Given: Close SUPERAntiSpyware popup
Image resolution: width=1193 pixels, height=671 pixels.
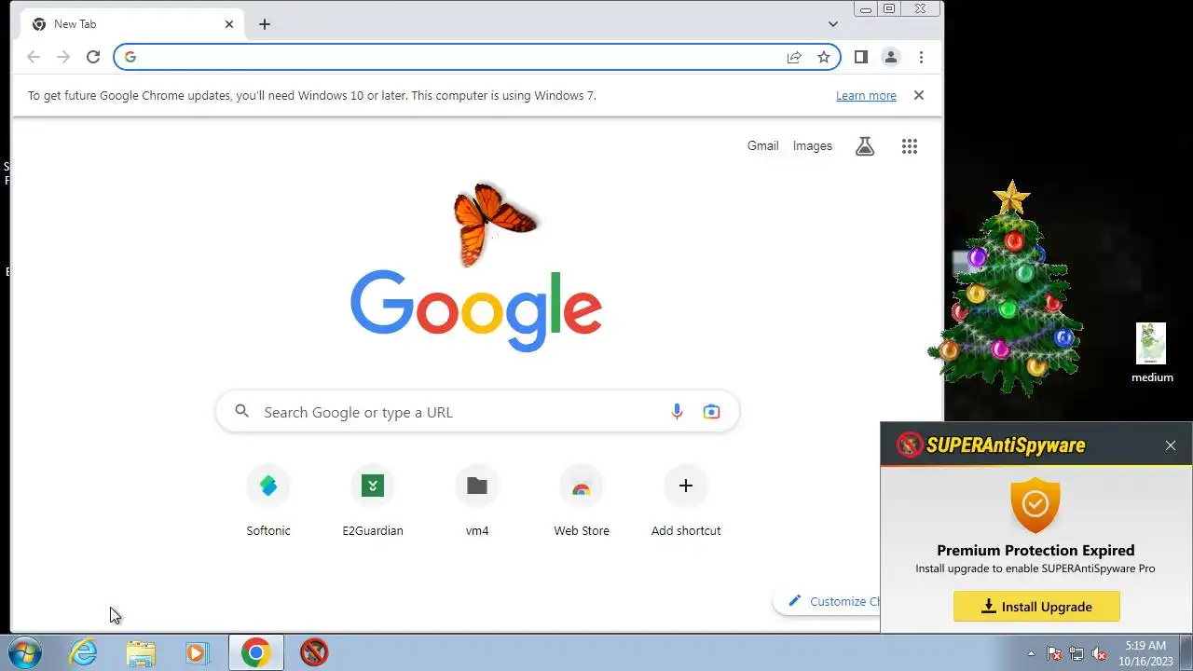Looking at the screenshot, I should pyautogui.click(x=1171, y=445).
